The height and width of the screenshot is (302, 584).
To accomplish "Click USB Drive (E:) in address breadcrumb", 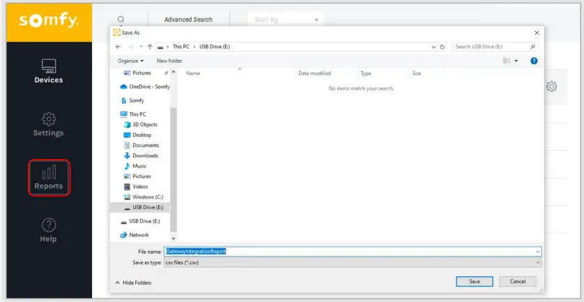I will pyautogui.click(x=215, y=47).
